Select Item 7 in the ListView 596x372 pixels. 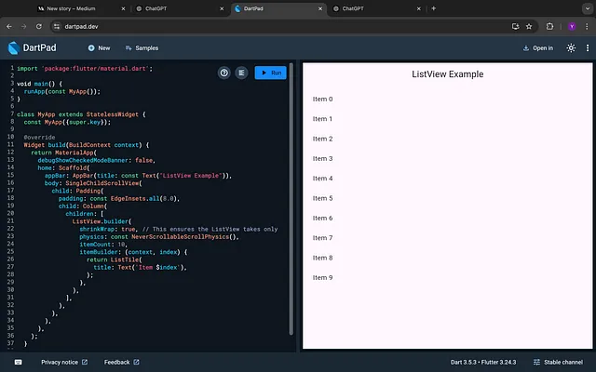coord(447,238)
